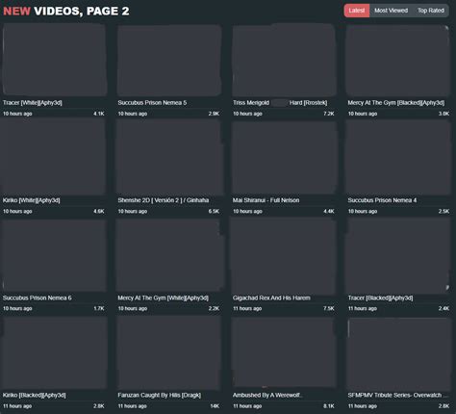Open the Kiriko [Blacked][Aphy3d] title link
The width and height of the screenshot is (456, 414).
pyautogui.click(x=35, y=395)
